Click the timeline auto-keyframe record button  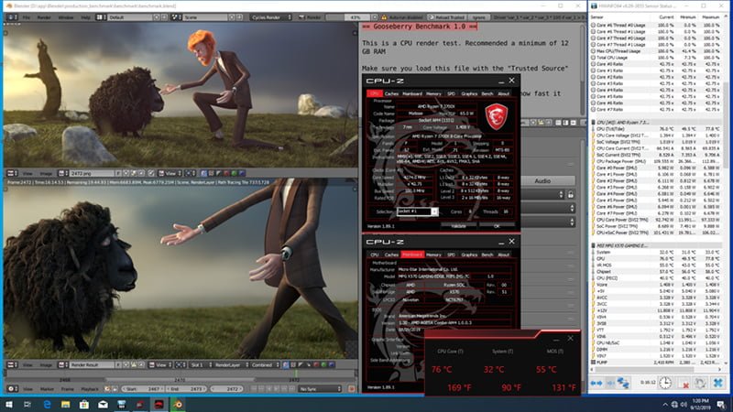pos(352,388)
